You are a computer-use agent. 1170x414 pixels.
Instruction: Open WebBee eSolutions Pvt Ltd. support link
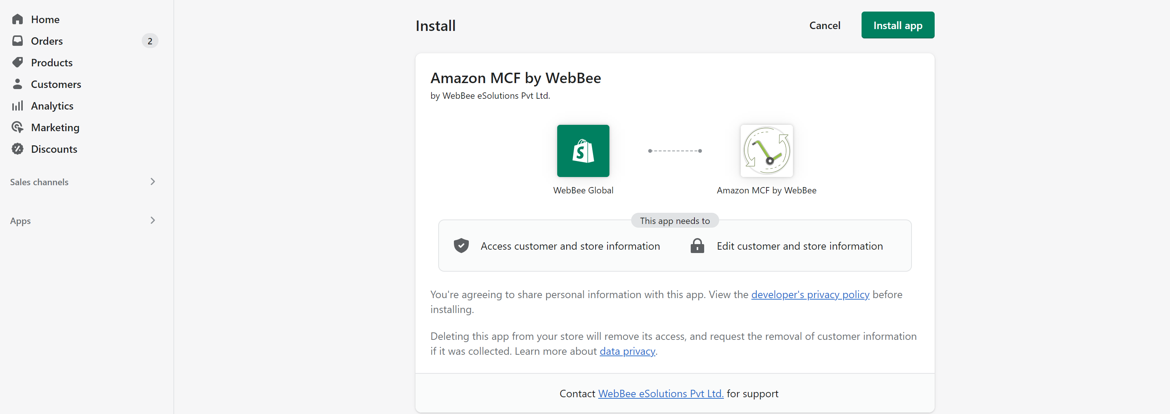click(x=661, y=394)
